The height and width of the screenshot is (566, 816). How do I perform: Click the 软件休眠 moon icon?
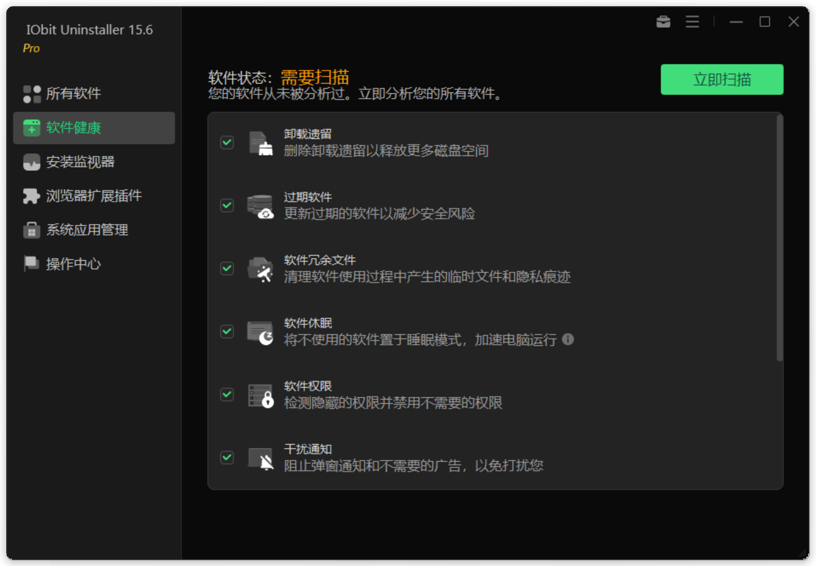click(261, 333)
